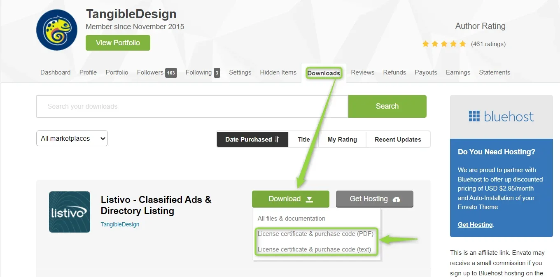Click the Following count badge 3

(x=217, y=73)
